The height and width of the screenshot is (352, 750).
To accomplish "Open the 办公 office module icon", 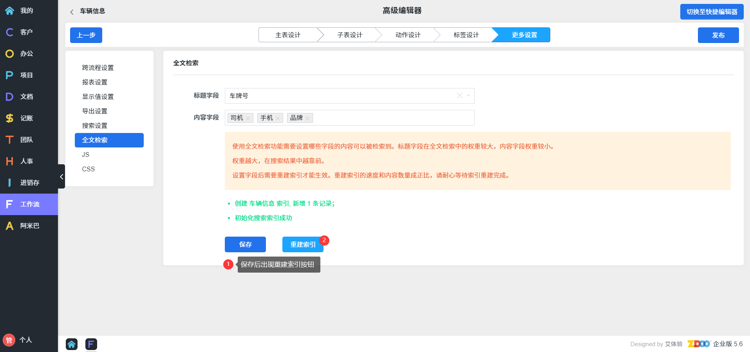I will pos(10,54).
